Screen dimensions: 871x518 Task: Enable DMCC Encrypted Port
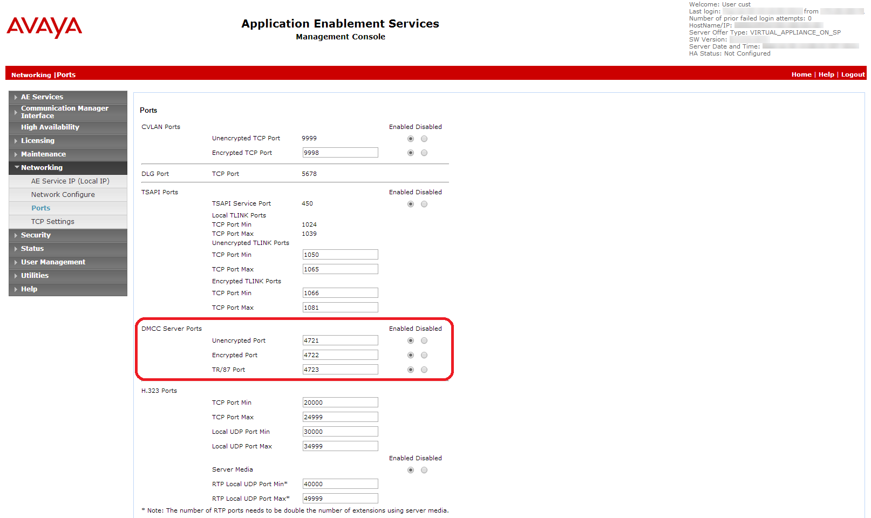point(411,355)
